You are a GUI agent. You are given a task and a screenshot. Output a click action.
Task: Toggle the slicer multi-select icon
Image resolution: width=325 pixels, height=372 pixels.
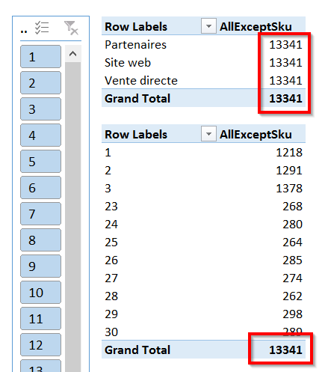tap(42, 28)
